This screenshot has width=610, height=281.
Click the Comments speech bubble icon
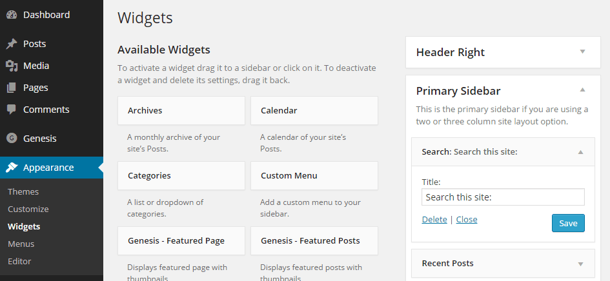tap(12, 110)
